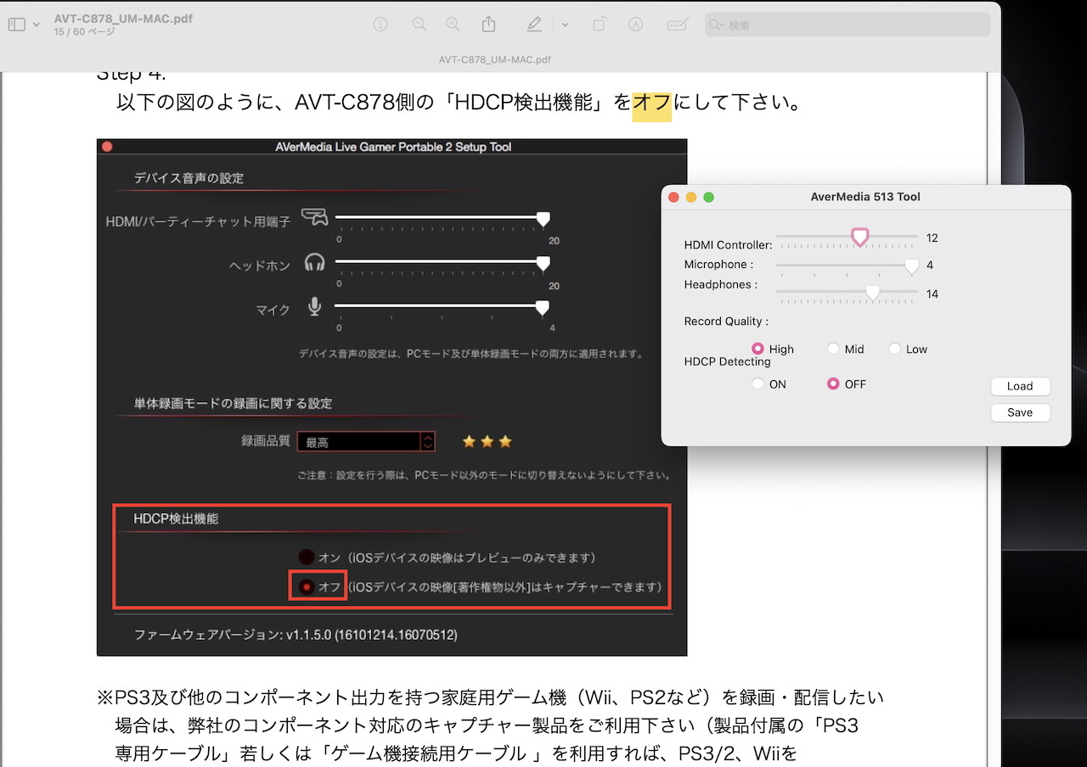Click the form filling toolbar icon

677,25
